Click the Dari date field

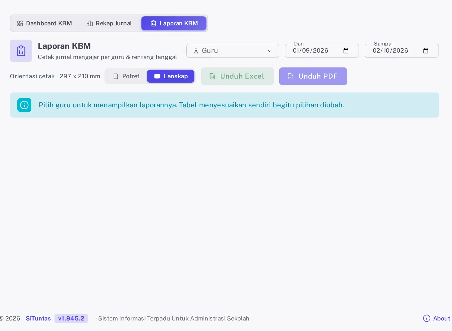tap(322, 51)
